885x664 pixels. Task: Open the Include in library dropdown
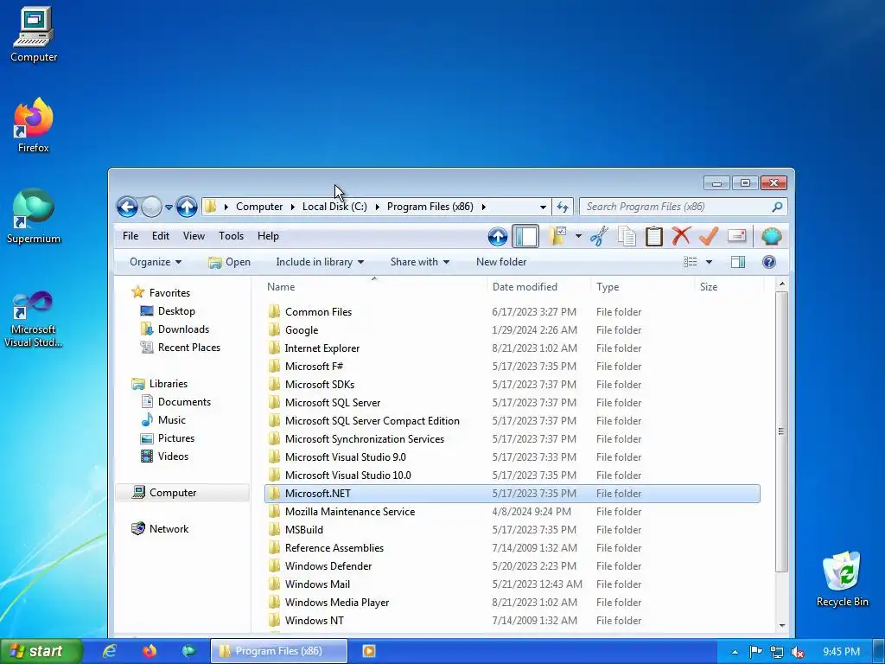[320, 262]
